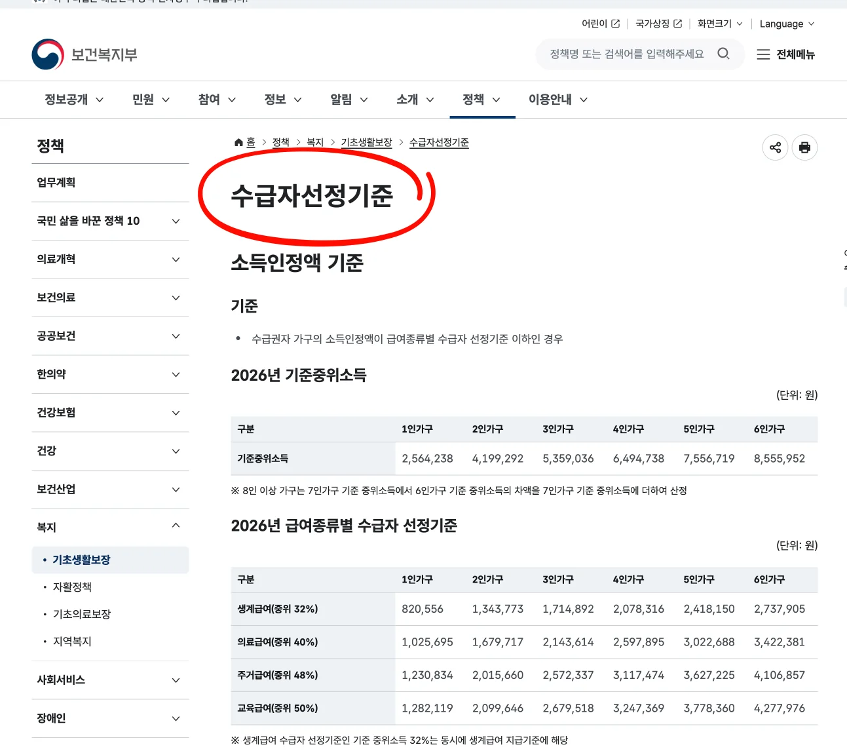Open the Language dropdown
847x751 pixels.
pos(787,24)
